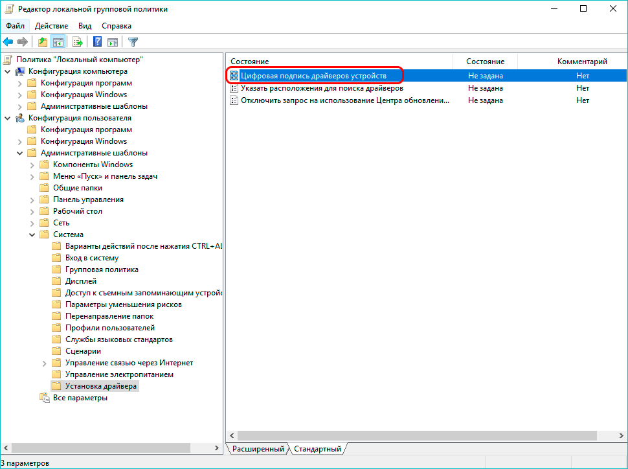Open Help via the question mark icon

[97, 41]
